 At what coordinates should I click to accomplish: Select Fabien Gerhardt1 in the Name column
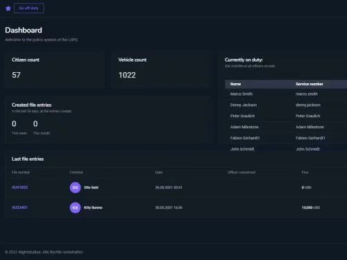(x=245, y=138)
